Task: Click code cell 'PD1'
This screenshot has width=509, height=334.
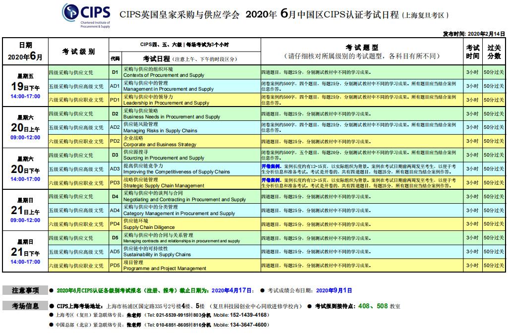Action: pos(115,100)
